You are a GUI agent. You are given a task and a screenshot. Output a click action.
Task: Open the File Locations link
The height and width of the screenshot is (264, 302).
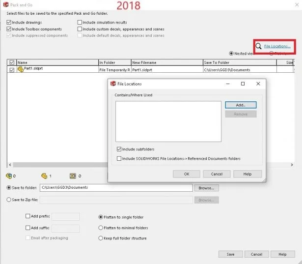pos(277,46)
